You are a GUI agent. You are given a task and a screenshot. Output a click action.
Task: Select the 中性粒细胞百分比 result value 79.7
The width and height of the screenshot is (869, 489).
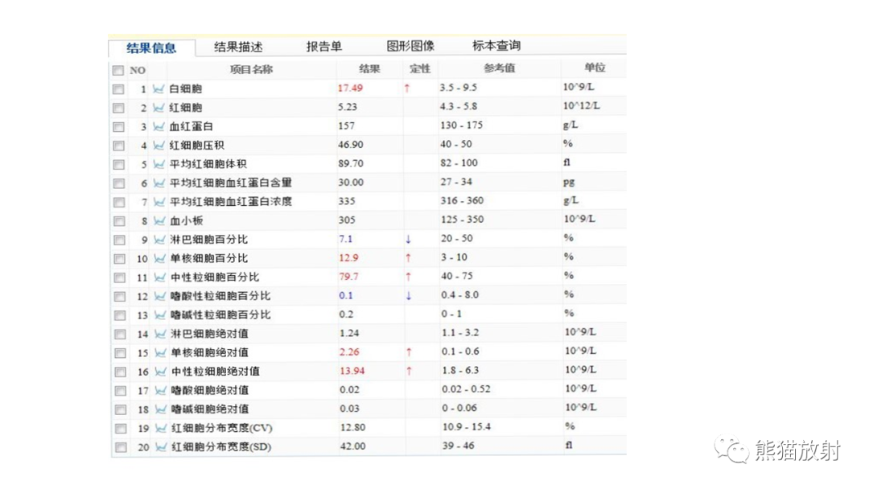pyautogui.click(x=348, y=277)
